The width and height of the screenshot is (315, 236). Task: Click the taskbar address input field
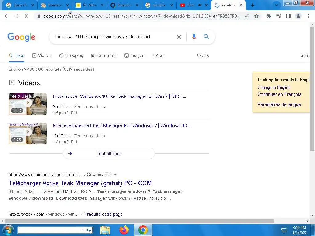(x=49, y=230)
